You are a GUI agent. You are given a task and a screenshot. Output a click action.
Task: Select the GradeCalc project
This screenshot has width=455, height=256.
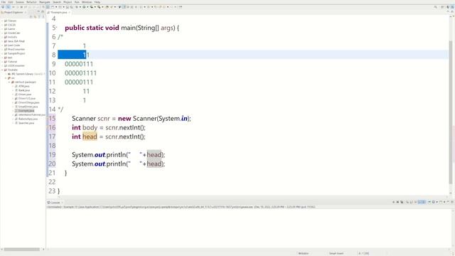pos(14,33)
